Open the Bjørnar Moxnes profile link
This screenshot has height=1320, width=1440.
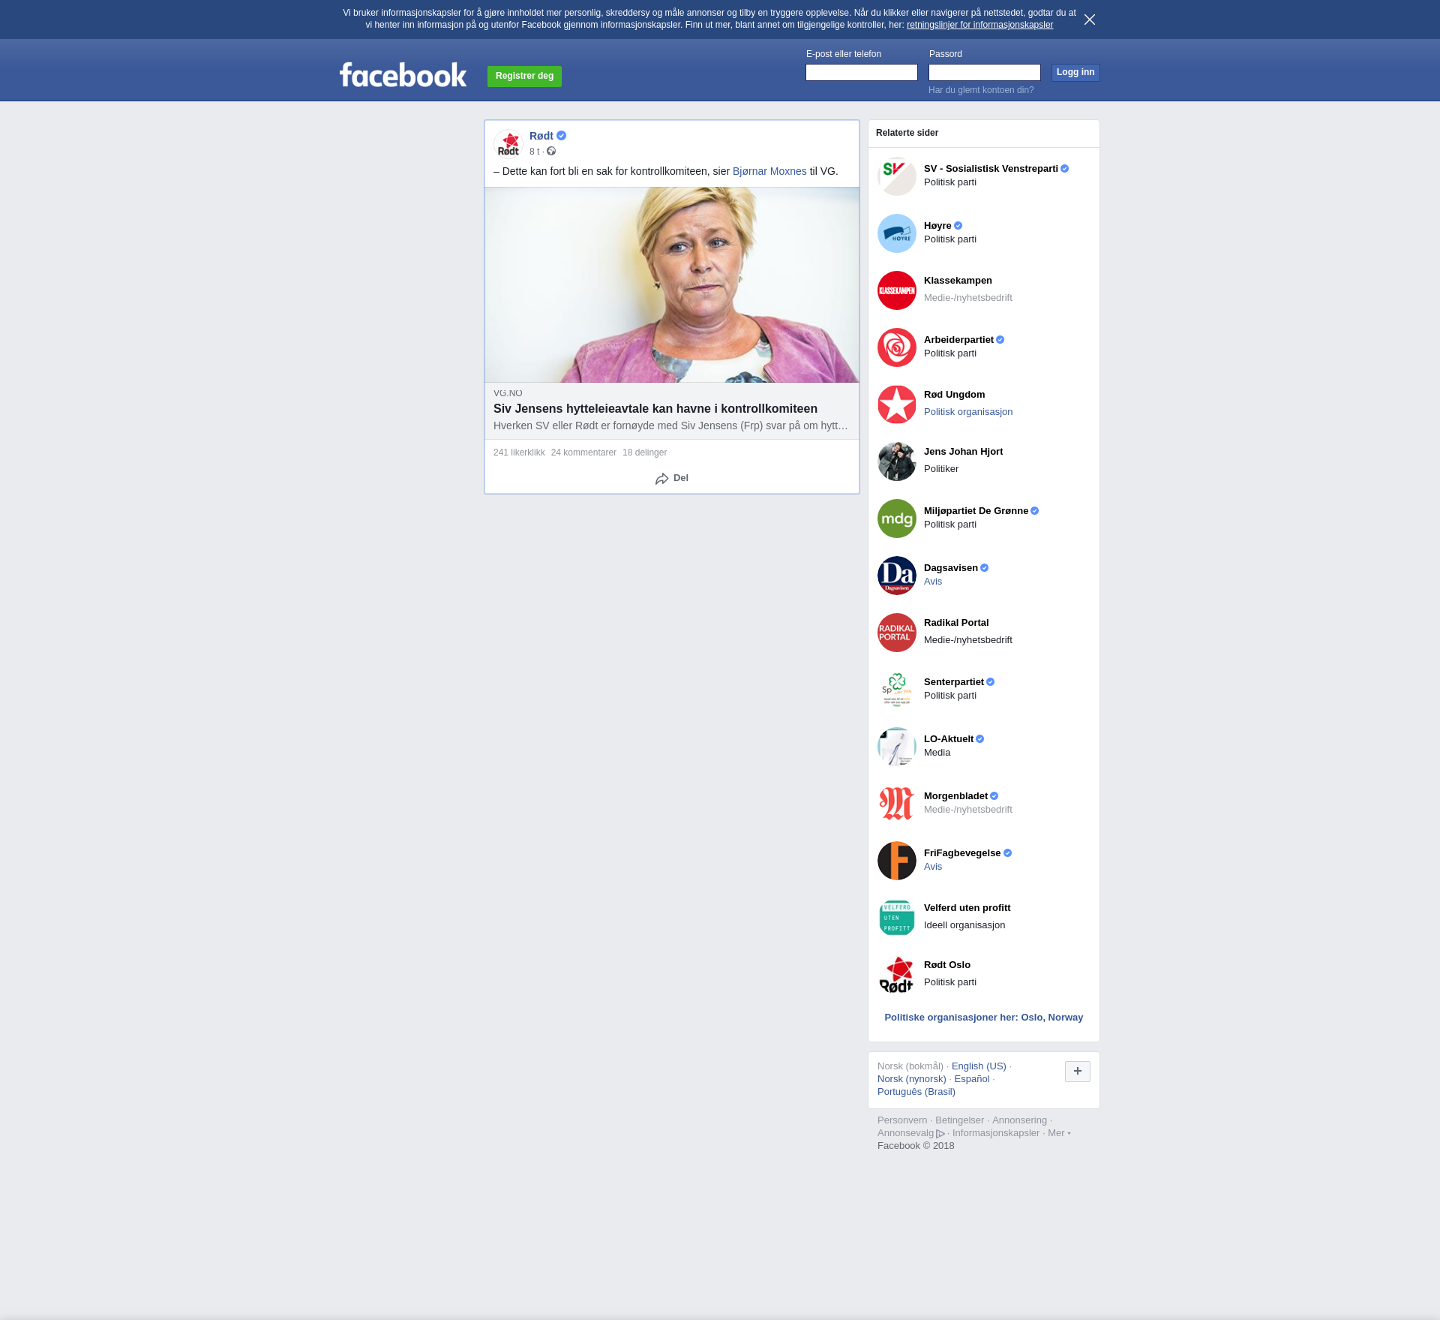tap(769, 171)
